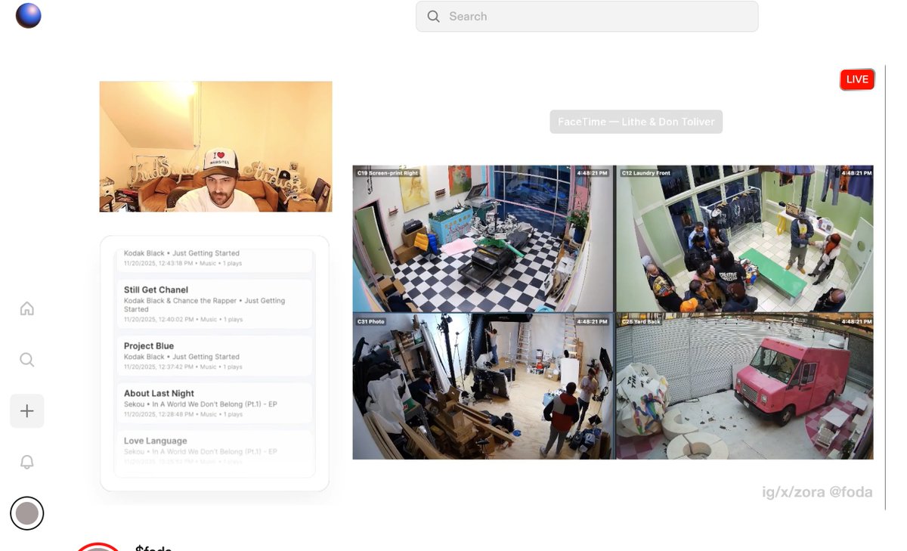The height and width of the screenshot is (551, 907).
Task: Click the red LIVE indicator badge
Action: (857, 79)
